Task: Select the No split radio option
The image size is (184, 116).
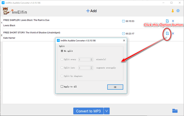Action: (x=62, y=51)
